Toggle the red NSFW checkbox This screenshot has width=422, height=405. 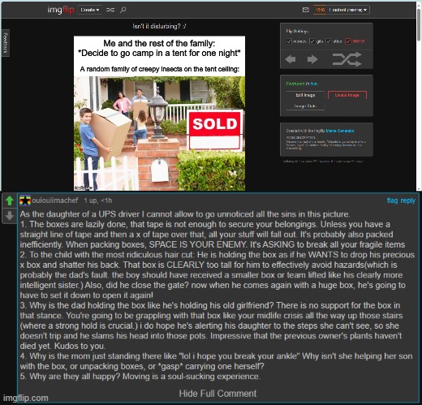[348, 41]
